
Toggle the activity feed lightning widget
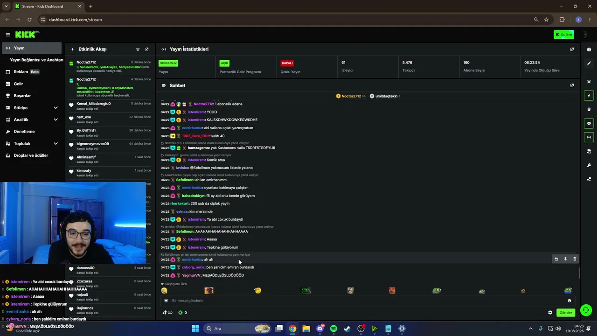click(x=589, y=96)
